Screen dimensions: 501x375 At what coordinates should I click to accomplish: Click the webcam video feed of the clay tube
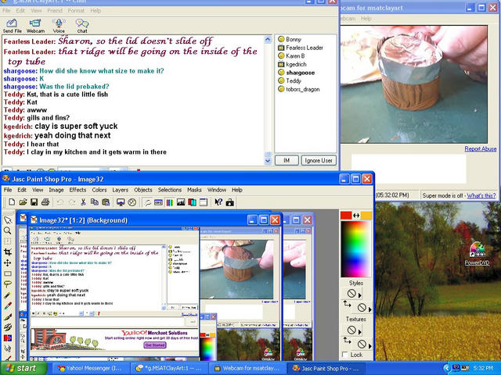(414, 84)
